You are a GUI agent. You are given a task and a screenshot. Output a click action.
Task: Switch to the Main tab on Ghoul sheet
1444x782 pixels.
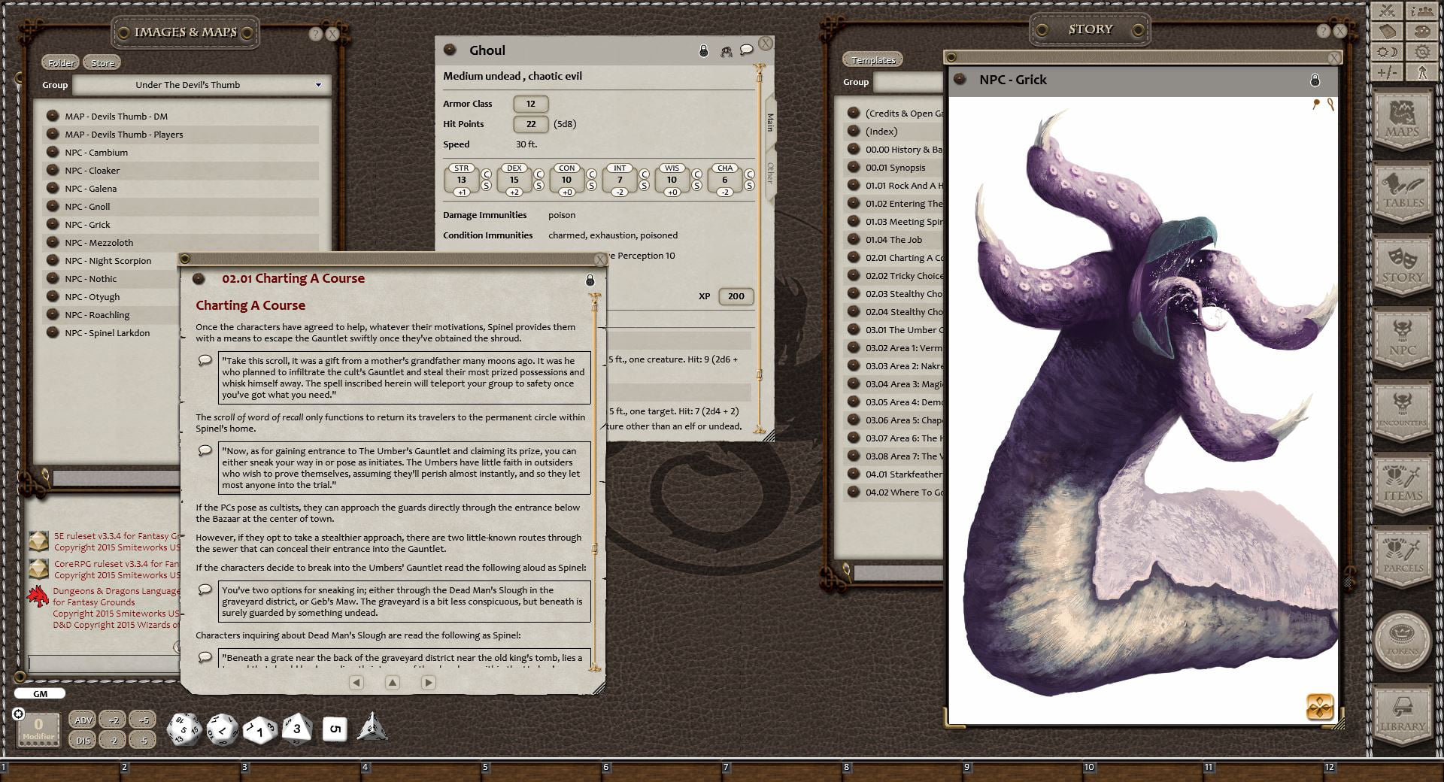click(769, 122)
